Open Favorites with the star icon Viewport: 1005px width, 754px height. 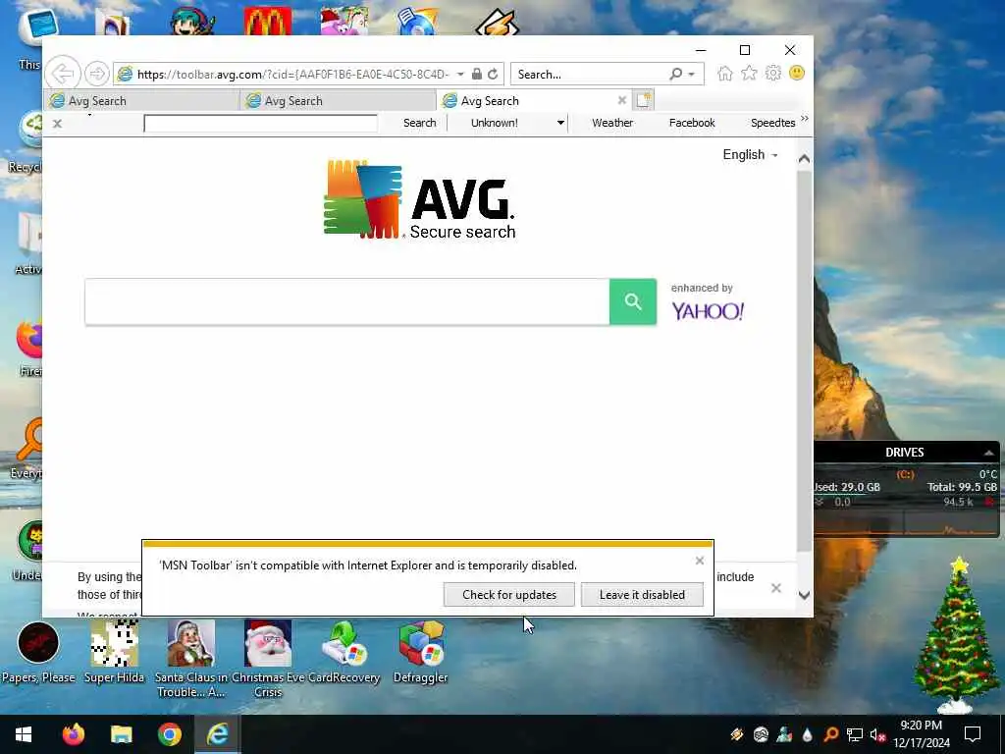[x=749, y=73]
